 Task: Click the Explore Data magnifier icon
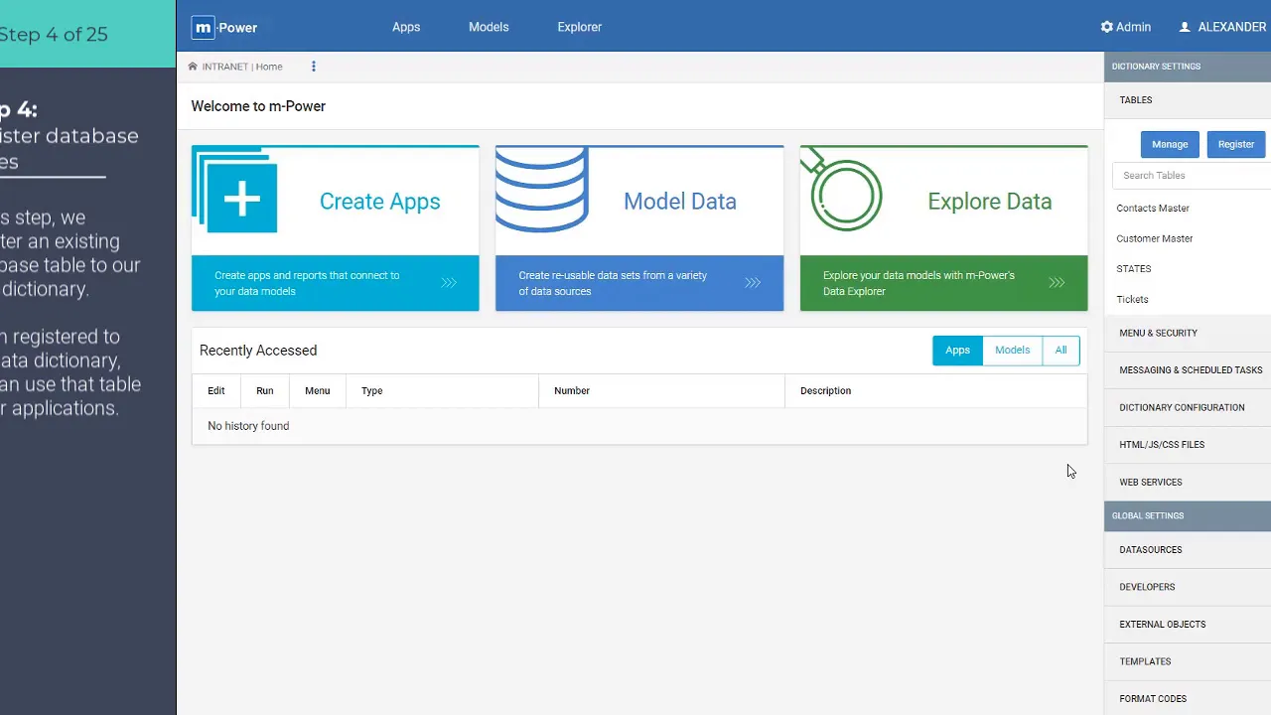[x=842, y=190]
